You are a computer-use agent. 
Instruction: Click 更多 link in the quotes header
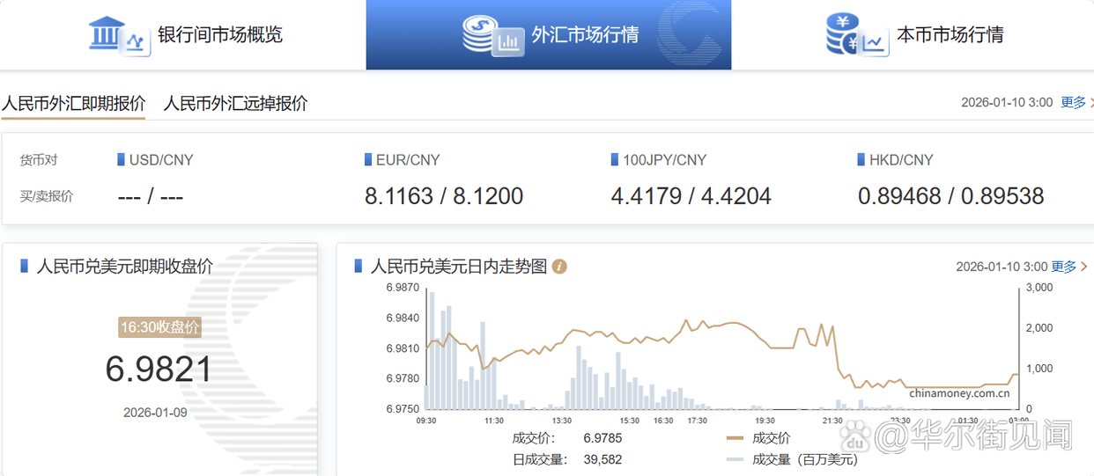click(x=1073, y=102)
